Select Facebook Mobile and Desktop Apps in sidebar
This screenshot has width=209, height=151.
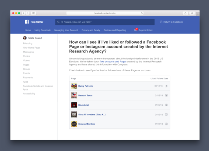click(x=38, y=88)
